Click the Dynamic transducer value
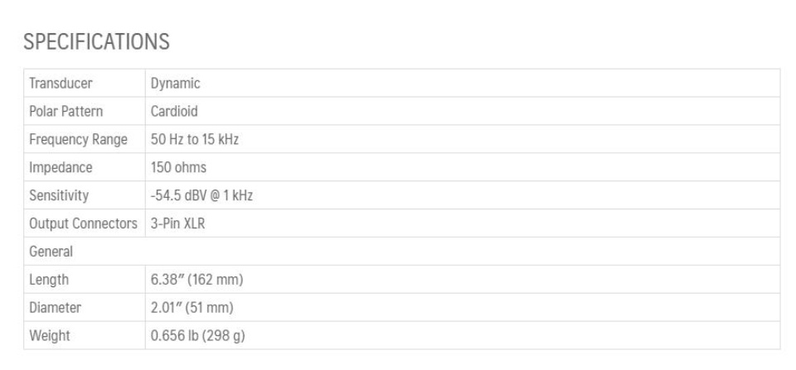Image resolution: width=796 pixels, height=370 pixels. [x=175, y=84]
